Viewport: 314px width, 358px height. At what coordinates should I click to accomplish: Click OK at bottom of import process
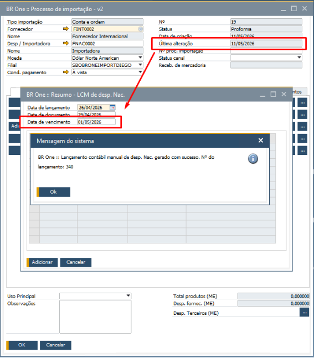[22, 345]
